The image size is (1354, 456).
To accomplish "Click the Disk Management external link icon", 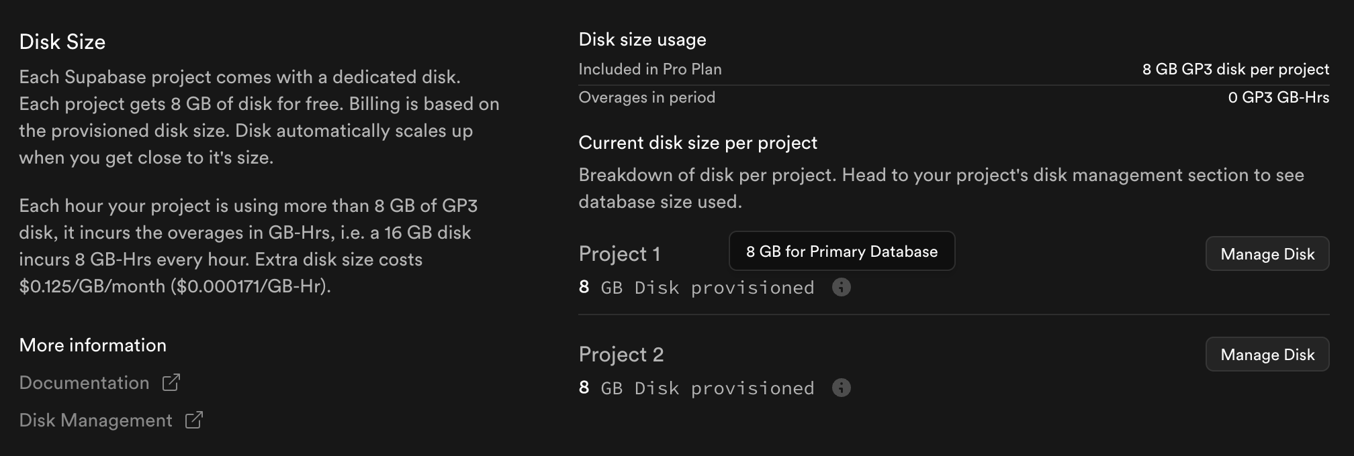I will (194, 420).
